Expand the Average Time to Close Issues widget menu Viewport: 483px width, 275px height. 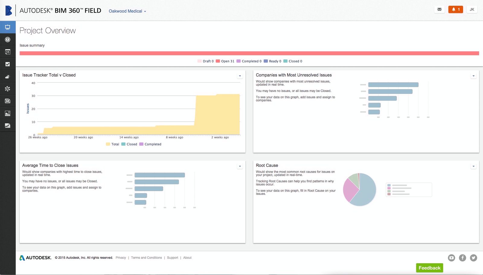(240, 166)
